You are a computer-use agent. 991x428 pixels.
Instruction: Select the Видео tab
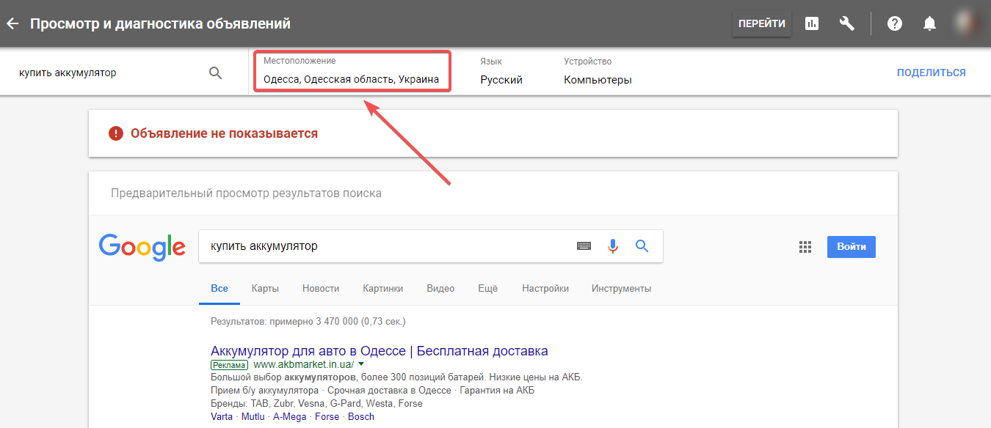click(440, 288)
